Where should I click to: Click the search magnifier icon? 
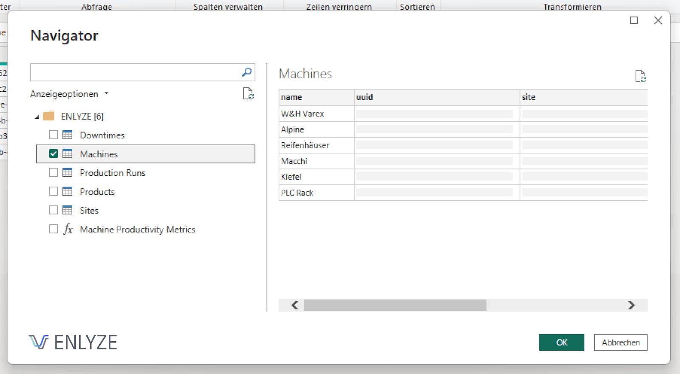(x=246, y=72)
